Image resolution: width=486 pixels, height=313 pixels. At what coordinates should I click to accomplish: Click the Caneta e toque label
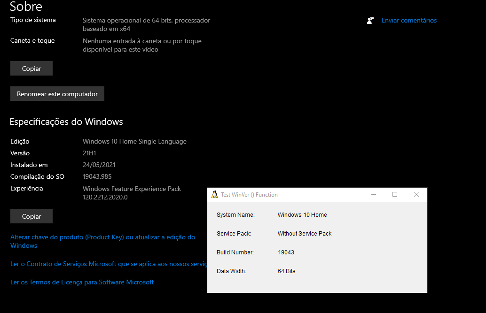click(32, 40)
